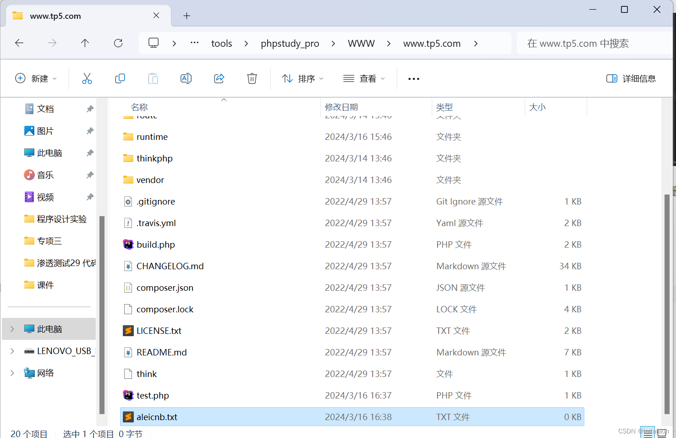676x438 pixels.
Task: Click the Rename icon in the toolbar
Action: [x=186, y=78]
